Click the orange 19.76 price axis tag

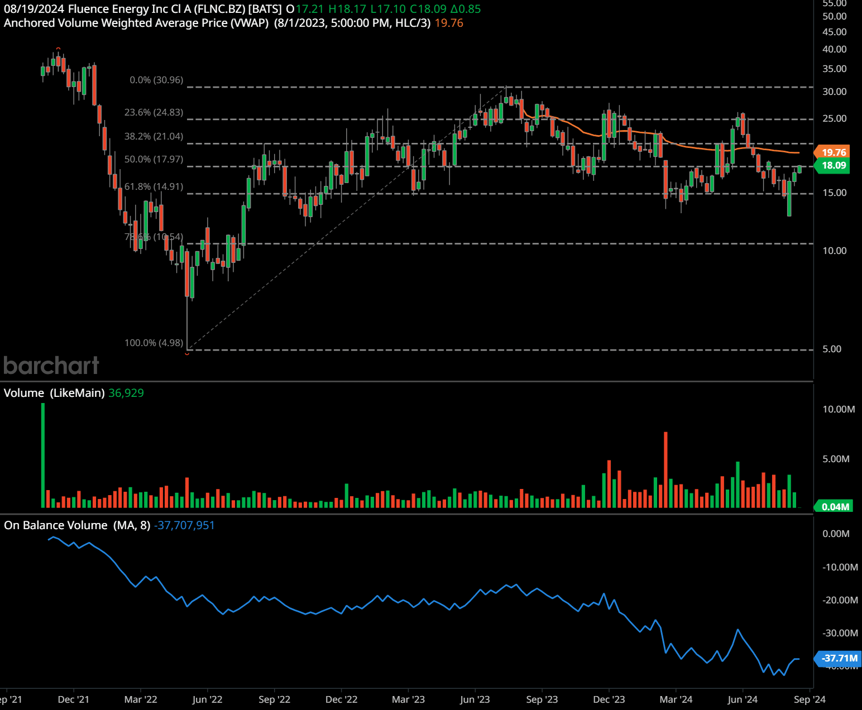coord(833,152)
